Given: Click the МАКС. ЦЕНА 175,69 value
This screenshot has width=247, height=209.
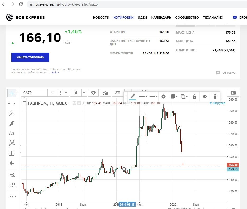Looking at the screenshot, I should coord(230,32).
